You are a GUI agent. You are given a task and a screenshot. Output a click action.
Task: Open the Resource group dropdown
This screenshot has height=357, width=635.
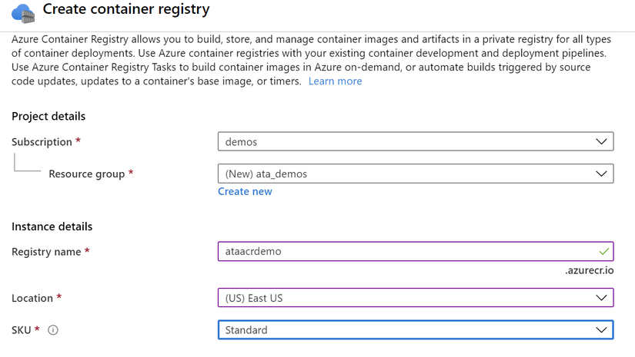click(416, 174)
